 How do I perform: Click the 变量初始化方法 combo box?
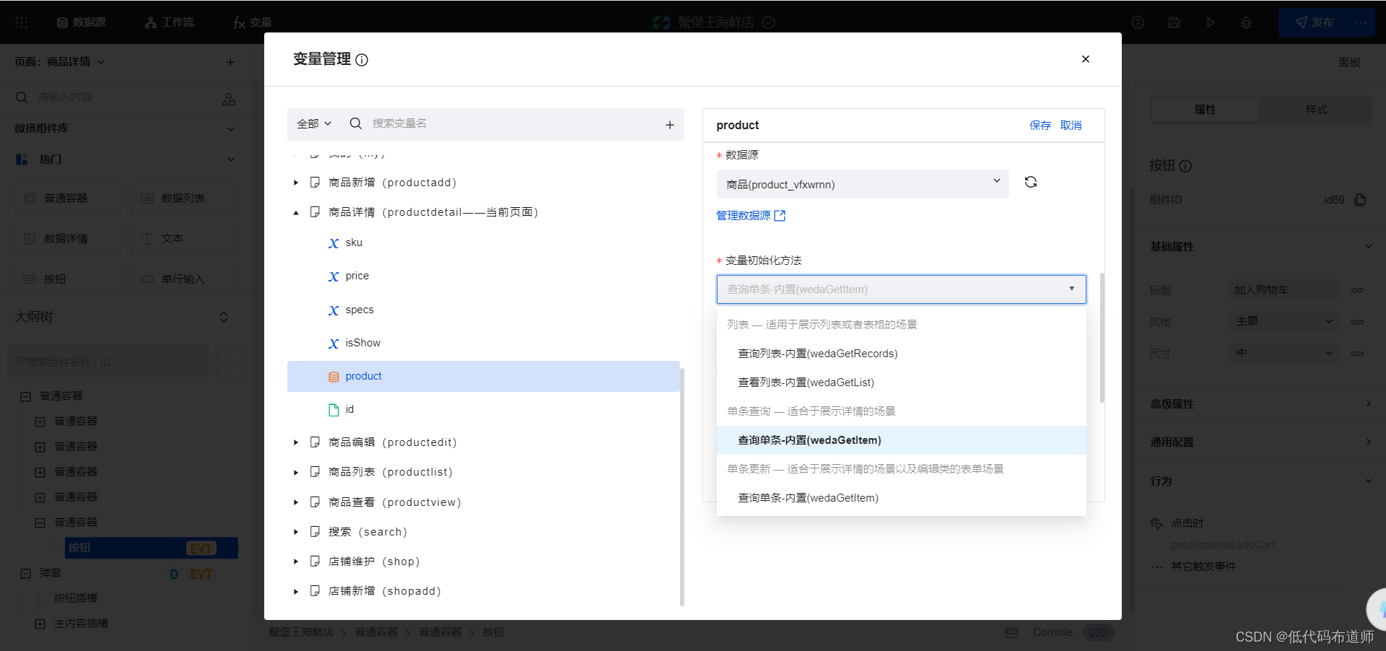(x=901, y=289)
